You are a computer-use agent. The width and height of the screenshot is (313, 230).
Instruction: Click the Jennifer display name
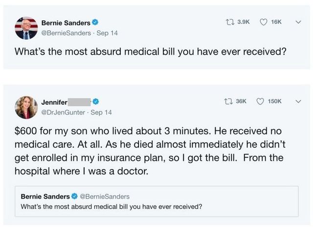coord(54,102)
